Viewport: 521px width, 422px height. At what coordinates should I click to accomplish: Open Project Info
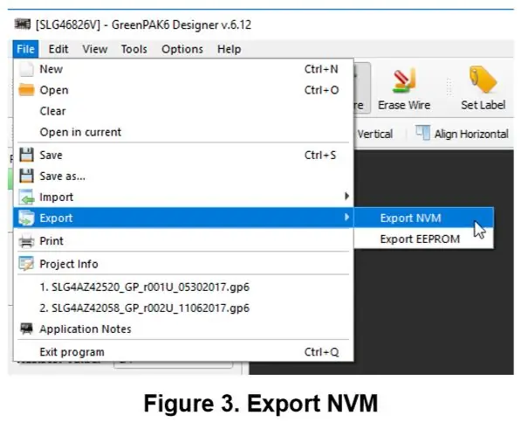point(183,264)
